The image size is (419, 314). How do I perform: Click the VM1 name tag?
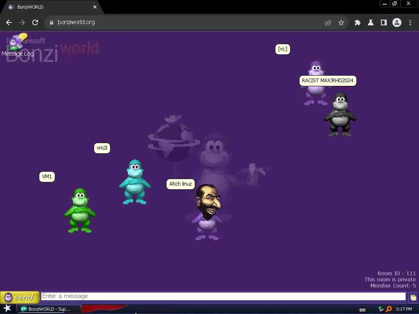click(x=47, y=177)
